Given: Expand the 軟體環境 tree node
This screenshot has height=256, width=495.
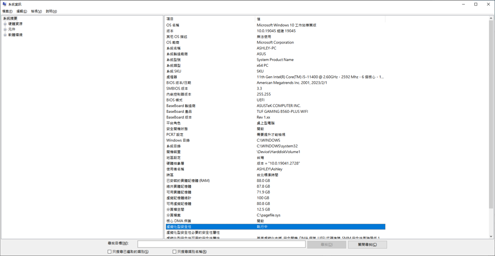Looking at the screenshot, I should (5, 35).
